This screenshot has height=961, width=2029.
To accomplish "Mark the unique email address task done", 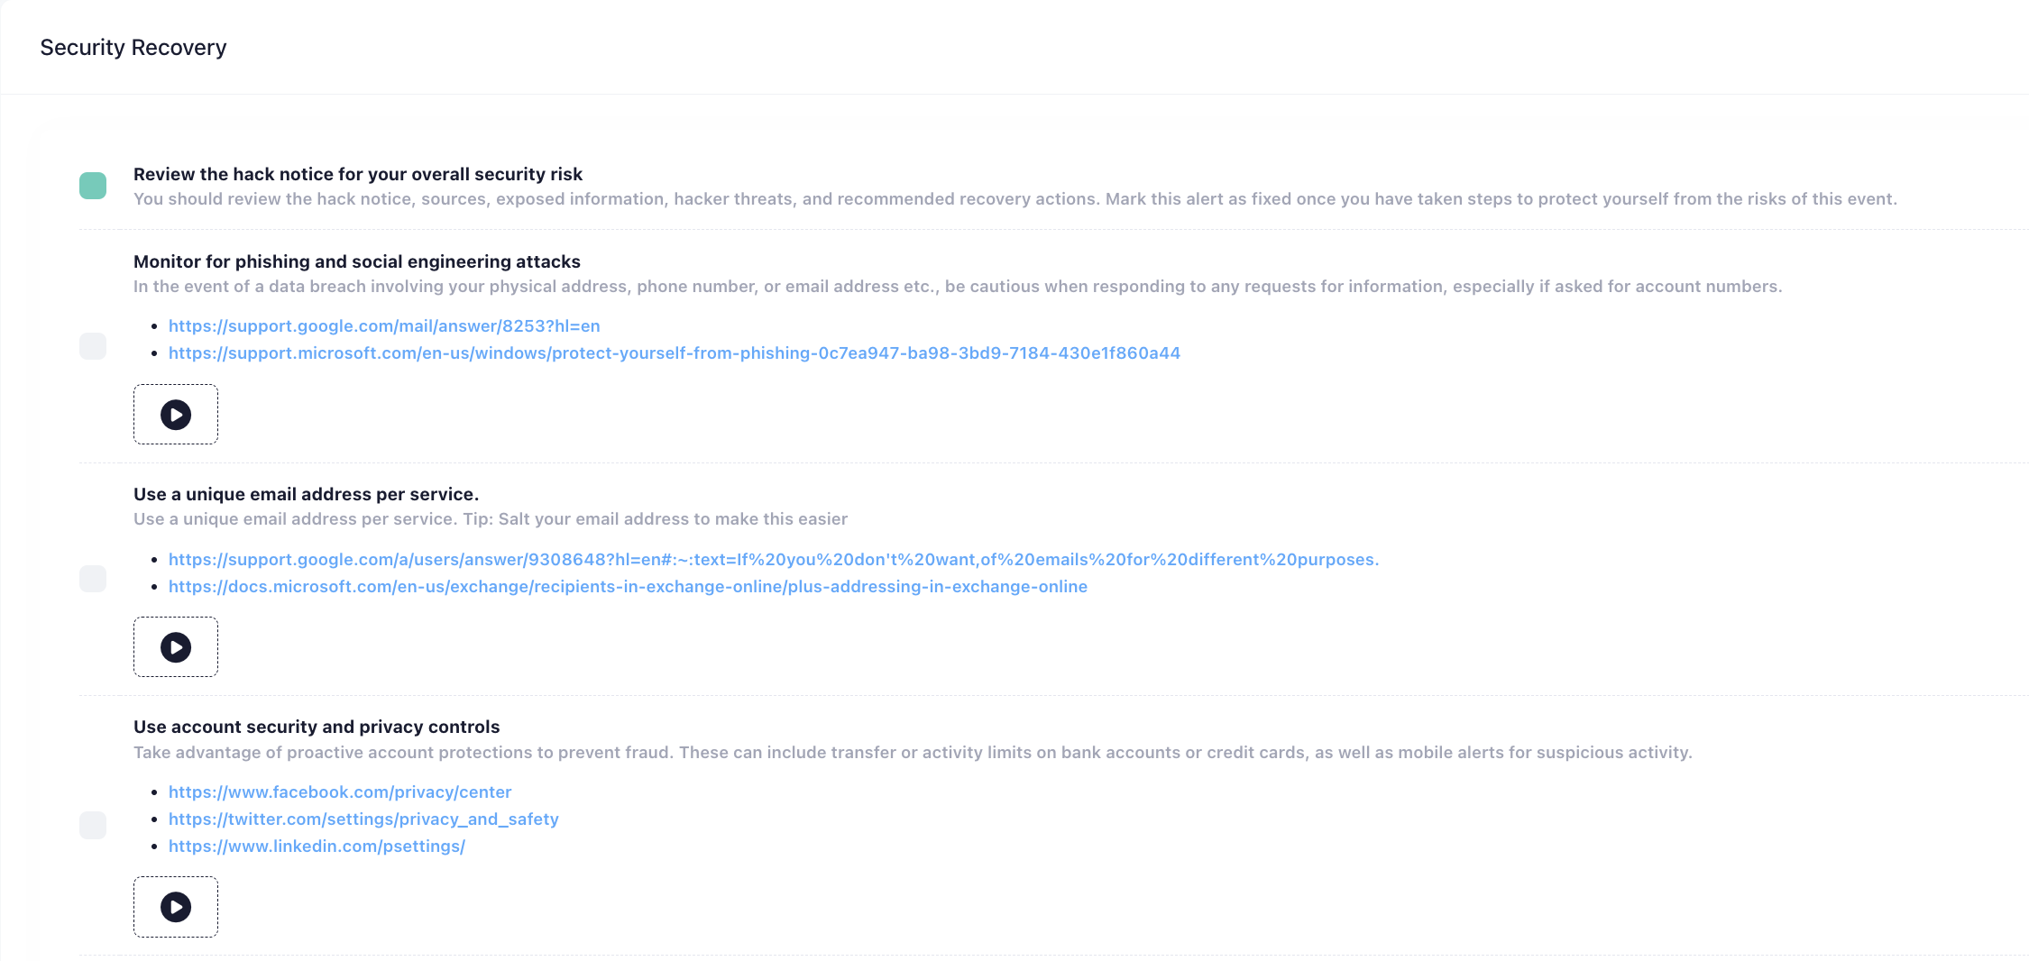I will point(92,579).
